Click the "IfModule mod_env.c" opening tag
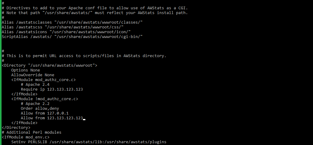The height and width of the screenshot is (145, 313). 26,137
